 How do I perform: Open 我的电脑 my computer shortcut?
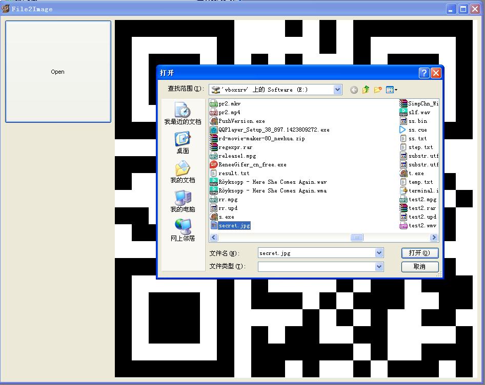pyautogui.click(x=183, y=201)
